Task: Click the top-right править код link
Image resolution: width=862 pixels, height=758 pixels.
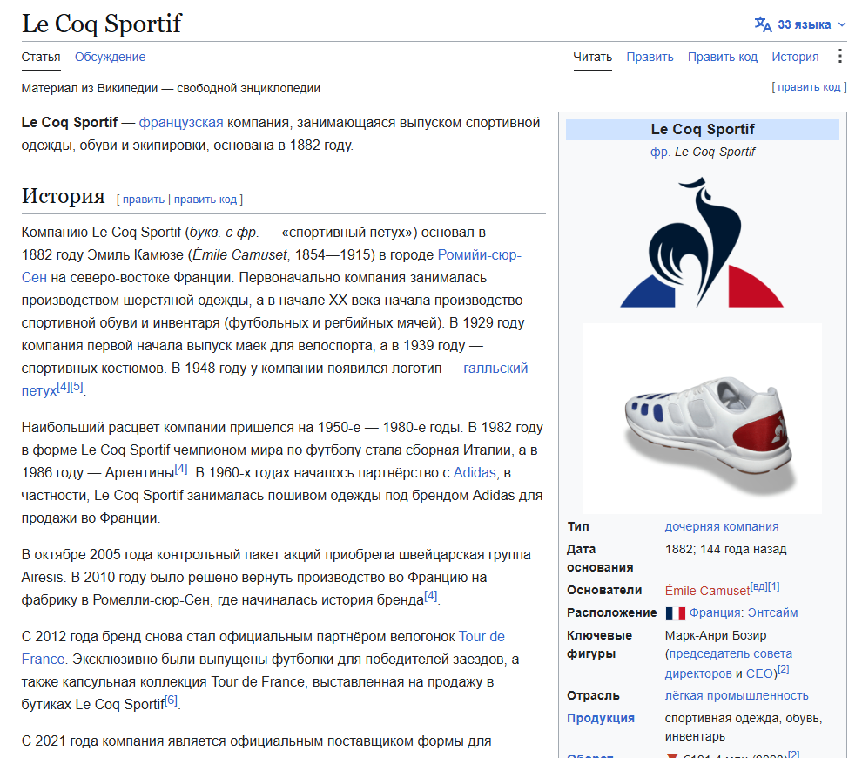Action: coord(809,87)
